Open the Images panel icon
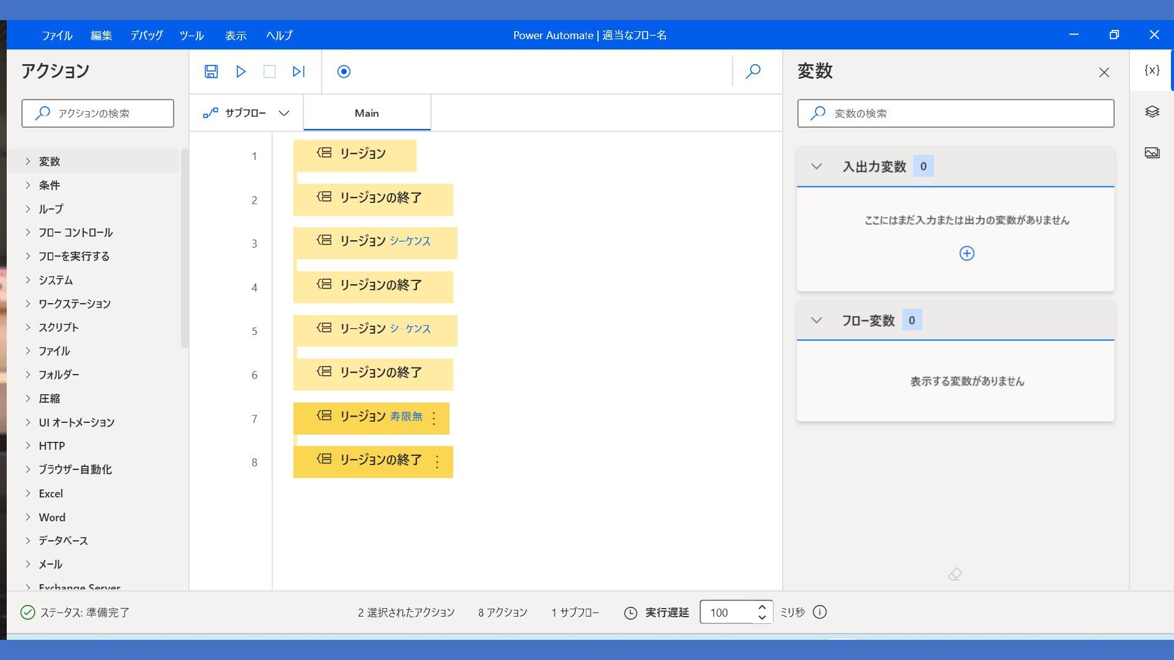Image resolution: width=1174 pixels, height=660 pixels. point(1152,153)
